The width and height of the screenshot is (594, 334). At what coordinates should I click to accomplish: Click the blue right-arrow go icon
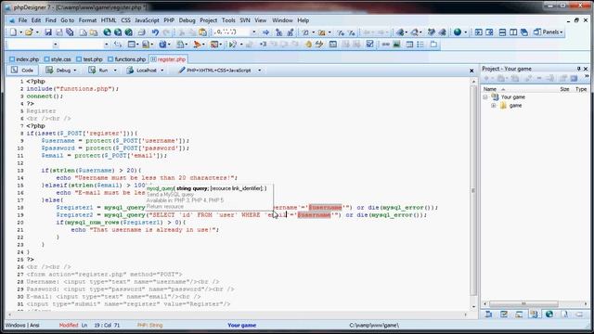[265, 32]
